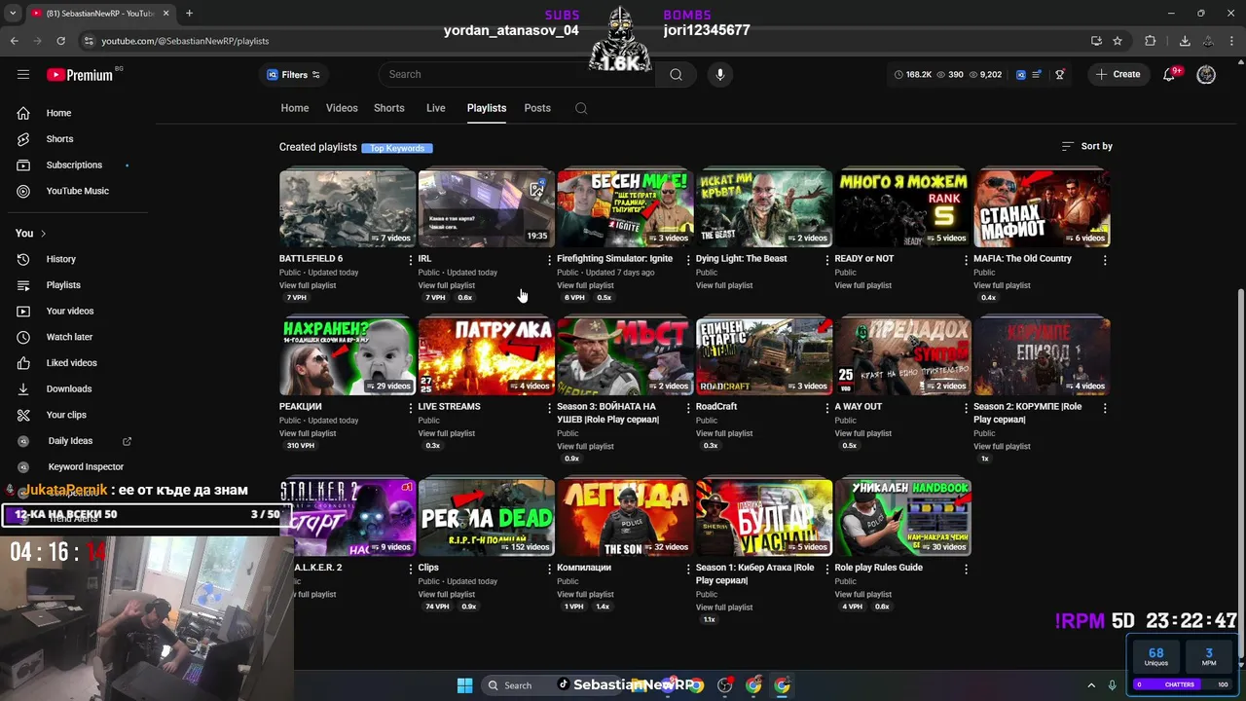
Task: Open Role play Rules Guide title
Action: [x=878, y=568]
